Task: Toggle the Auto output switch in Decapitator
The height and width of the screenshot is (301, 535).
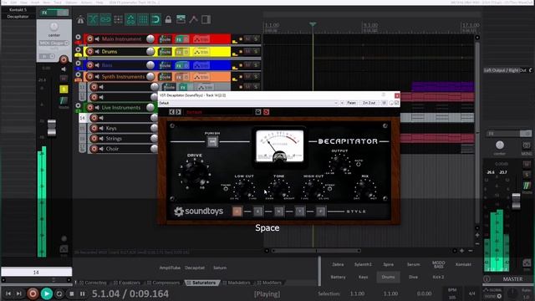Action: pos(359,164)
